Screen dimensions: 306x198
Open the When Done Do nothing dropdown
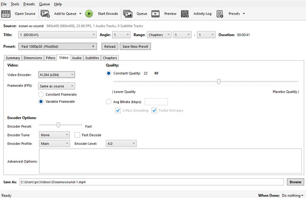coord(293,195)
